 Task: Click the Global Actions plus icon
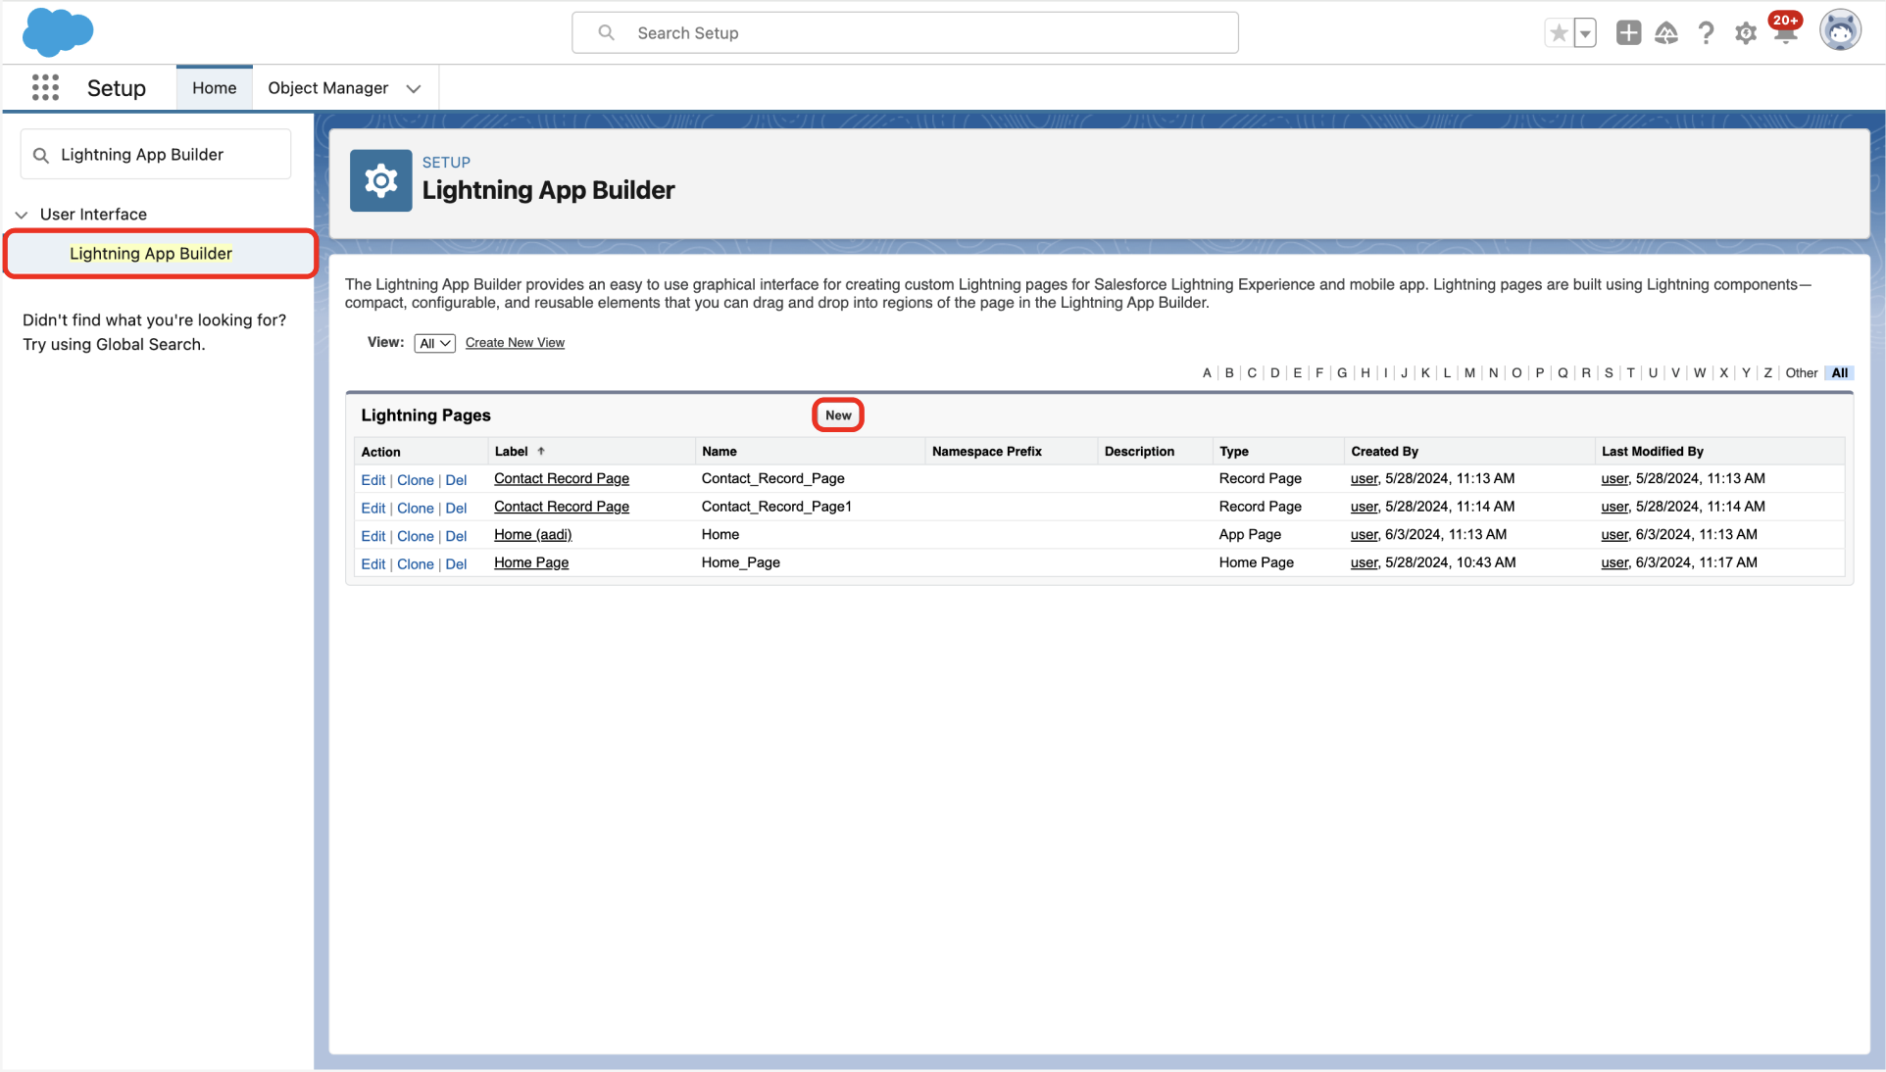[x=1628, y=32]
